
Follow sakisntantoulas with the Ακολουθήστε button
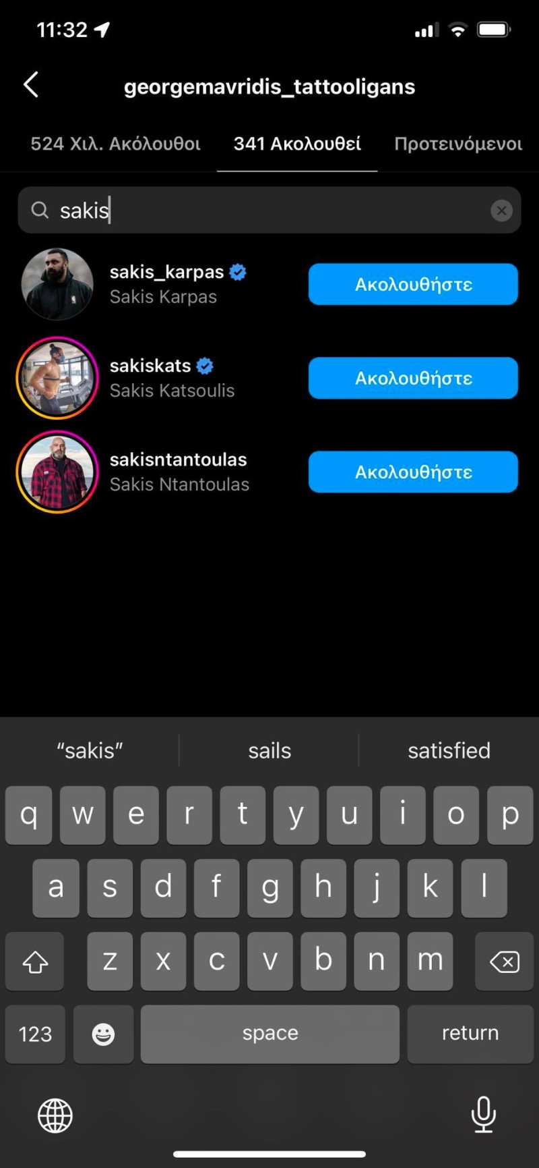click(413, 472)
